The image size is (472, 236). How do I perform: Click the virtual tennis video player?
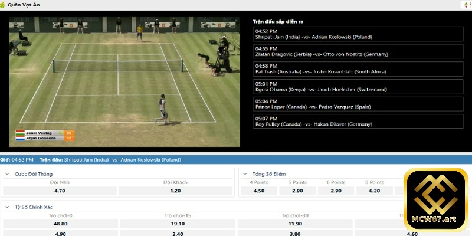pyautogui.click(x=124, y=81)
